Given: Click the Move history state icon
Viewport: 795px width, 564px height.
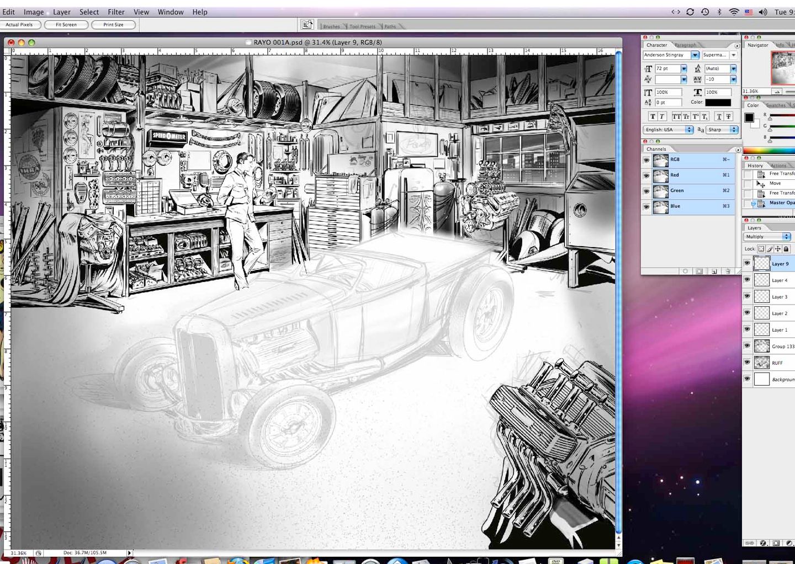Looking at the screenshot, I should point(761,183).
